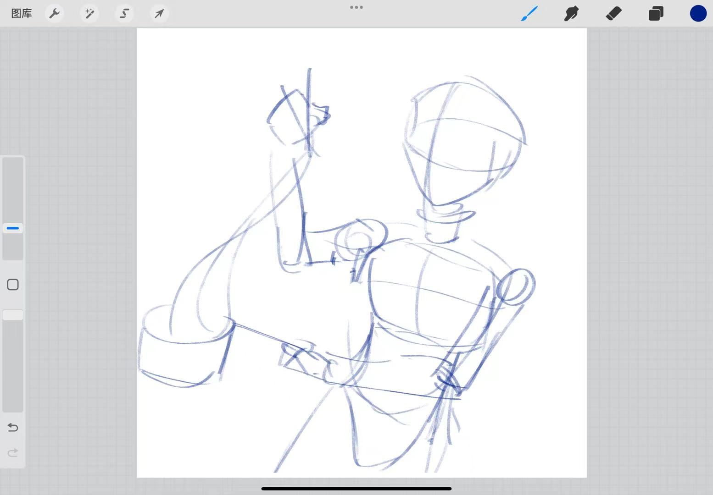Screen dimensions: 713x495
Task: Open the Adjustments magic wand menu
Action: pos(89,13)
